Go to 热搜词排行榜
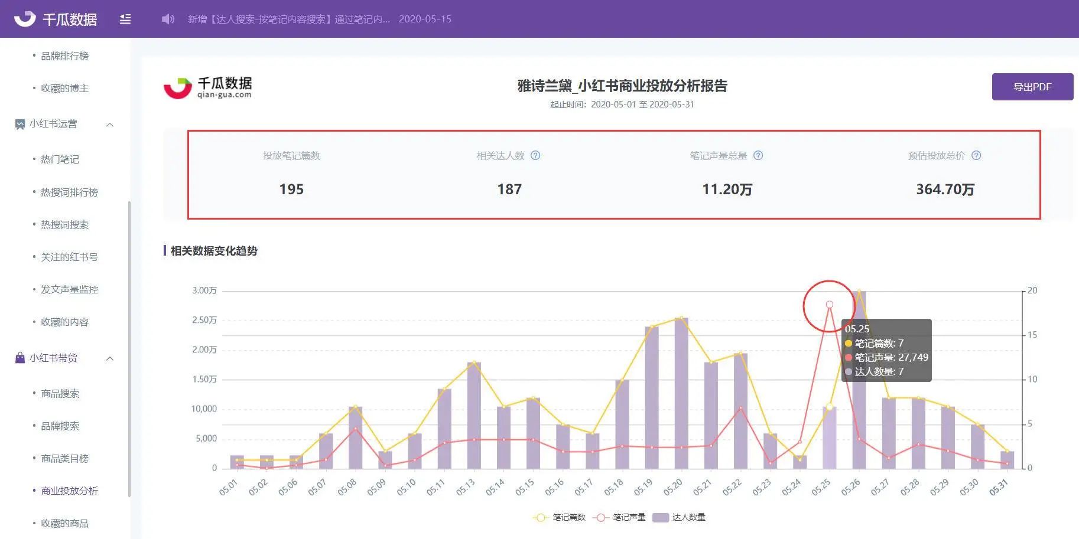The height and width of the screenshot is (539, 1079). [x=69, y=192]
